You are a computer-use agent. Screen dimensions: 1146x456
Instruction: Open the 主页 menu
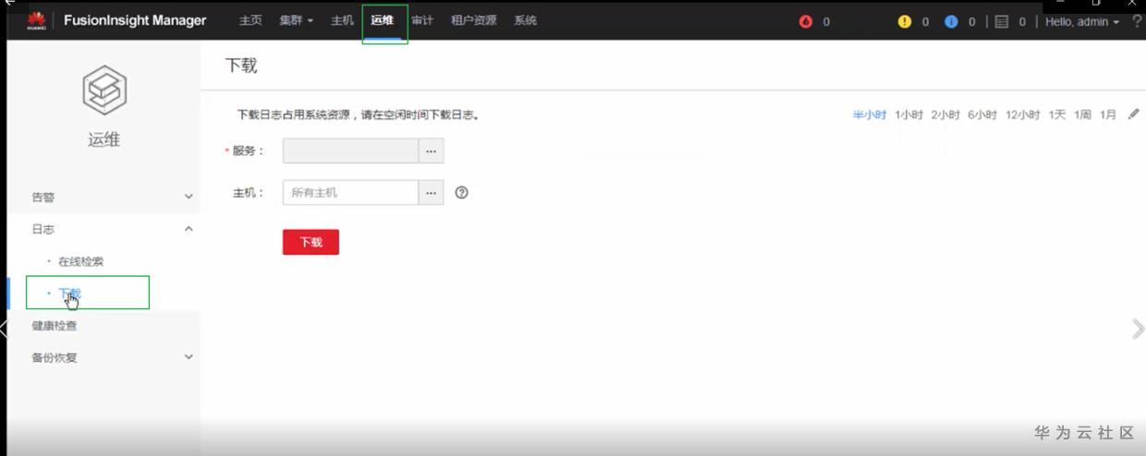pyautogui.click(x=250, y=20)
